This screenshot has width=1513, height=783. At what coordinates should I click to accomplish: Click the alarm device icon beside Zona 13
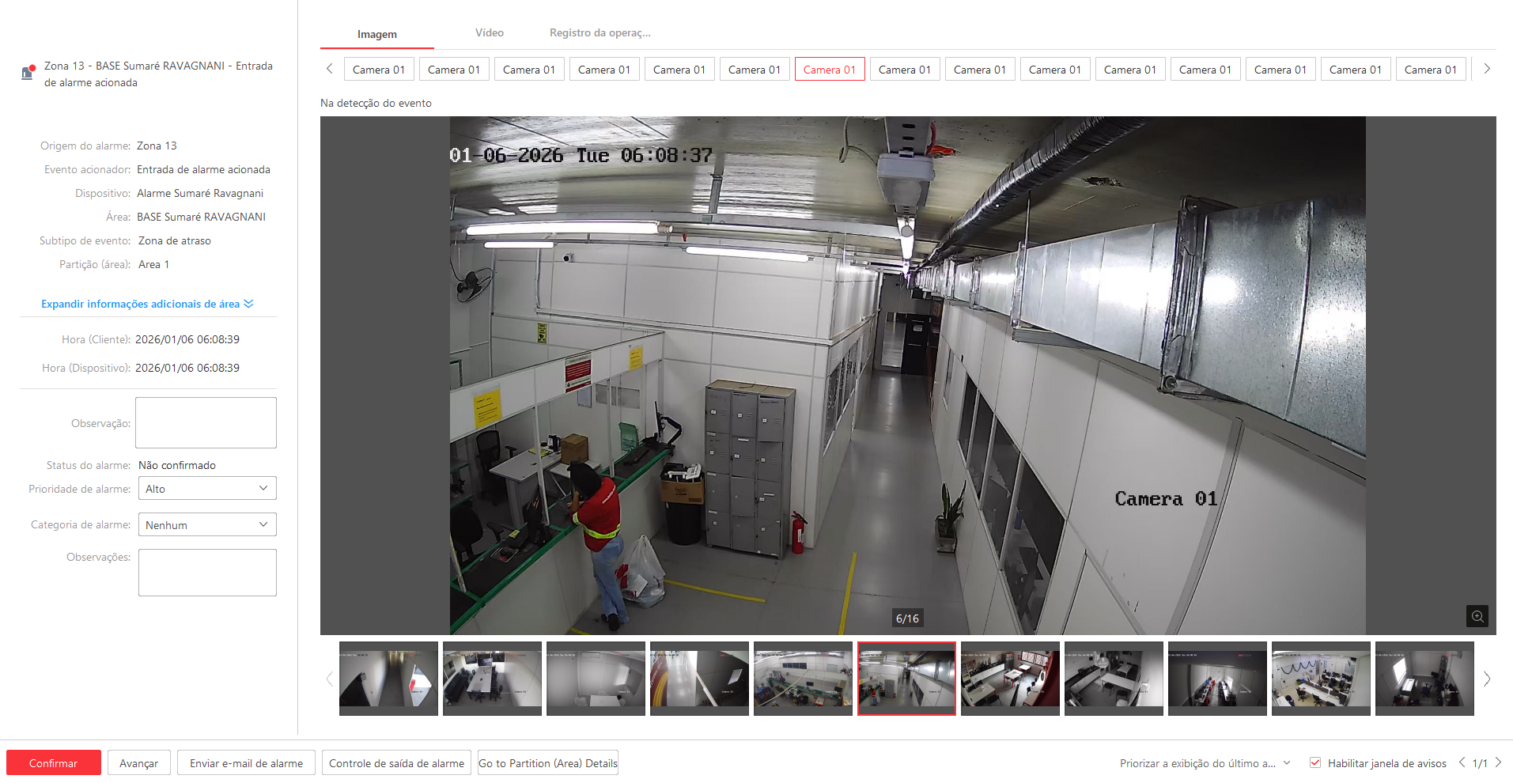pos(28,73)
